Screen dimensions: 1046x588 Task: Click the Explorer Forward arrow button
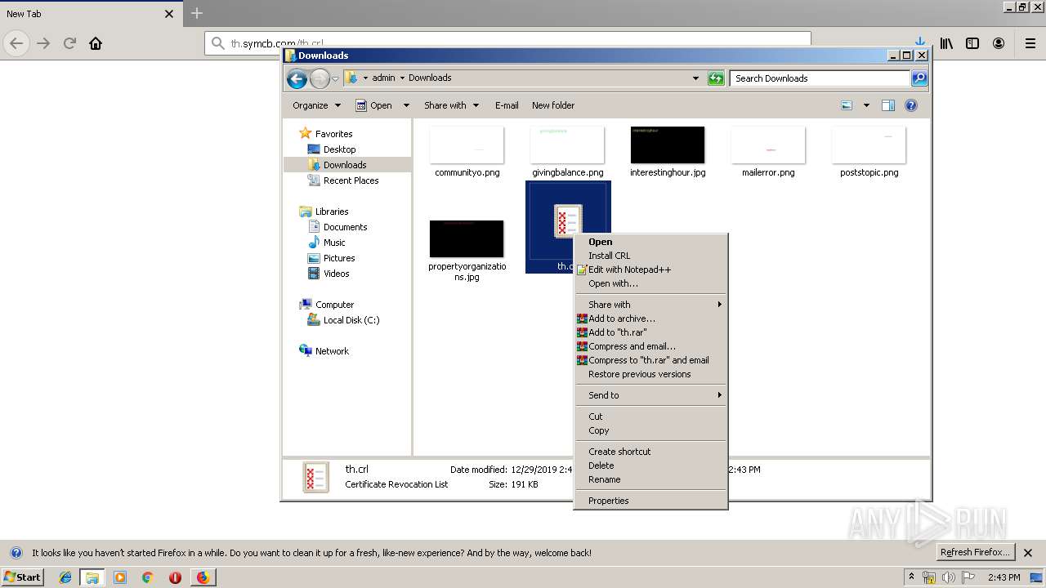click(320, 78)
